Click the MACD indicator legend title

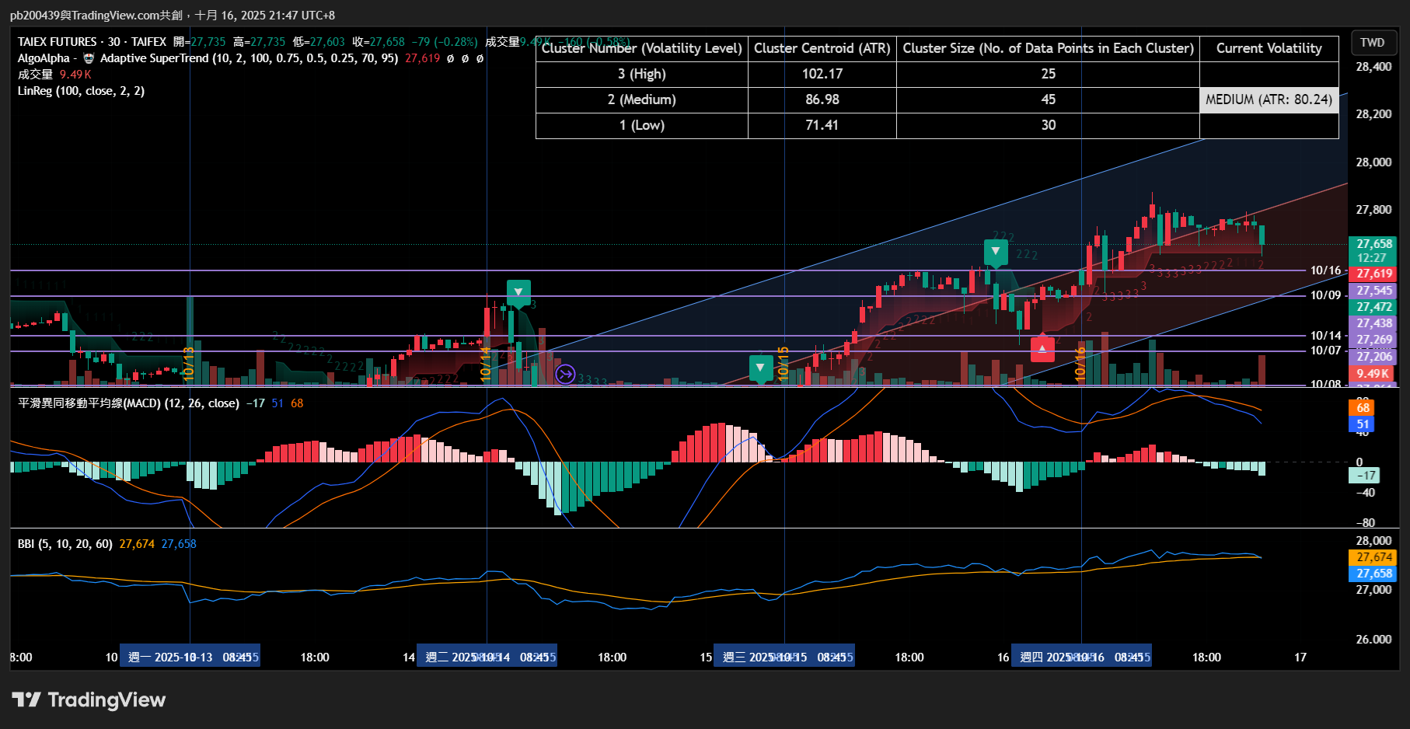point(128,403)
